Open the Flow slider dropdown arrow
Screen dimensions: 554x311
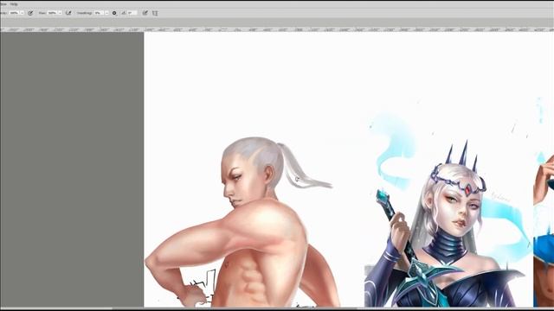pyautogui.click(x=60, y=13)
